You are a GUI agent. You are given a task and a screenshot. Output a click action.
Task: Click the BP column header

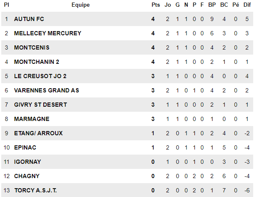coord(212,5)
